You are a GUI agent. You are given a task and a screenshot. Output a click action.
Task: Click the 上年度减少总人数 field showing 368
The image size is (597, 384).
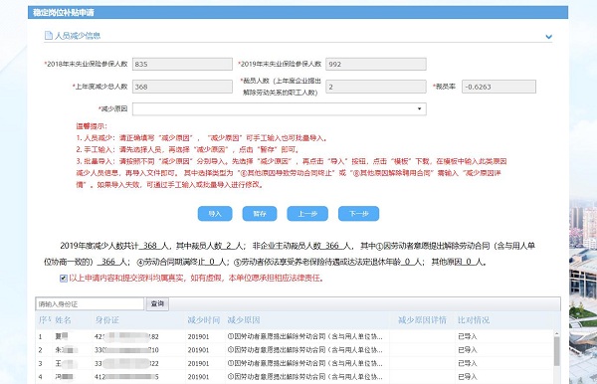[x=182, y=87]
